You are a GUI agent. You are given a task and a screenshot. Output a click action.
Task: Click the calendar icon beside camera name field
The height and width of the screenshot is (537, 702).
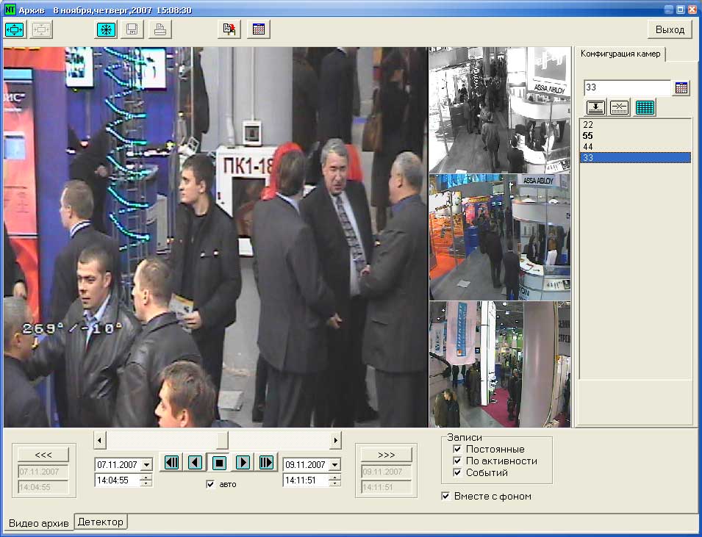click(681, 88)
